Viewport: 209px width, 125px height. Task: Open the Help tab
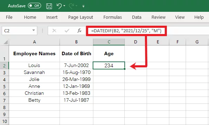(199, 17)
